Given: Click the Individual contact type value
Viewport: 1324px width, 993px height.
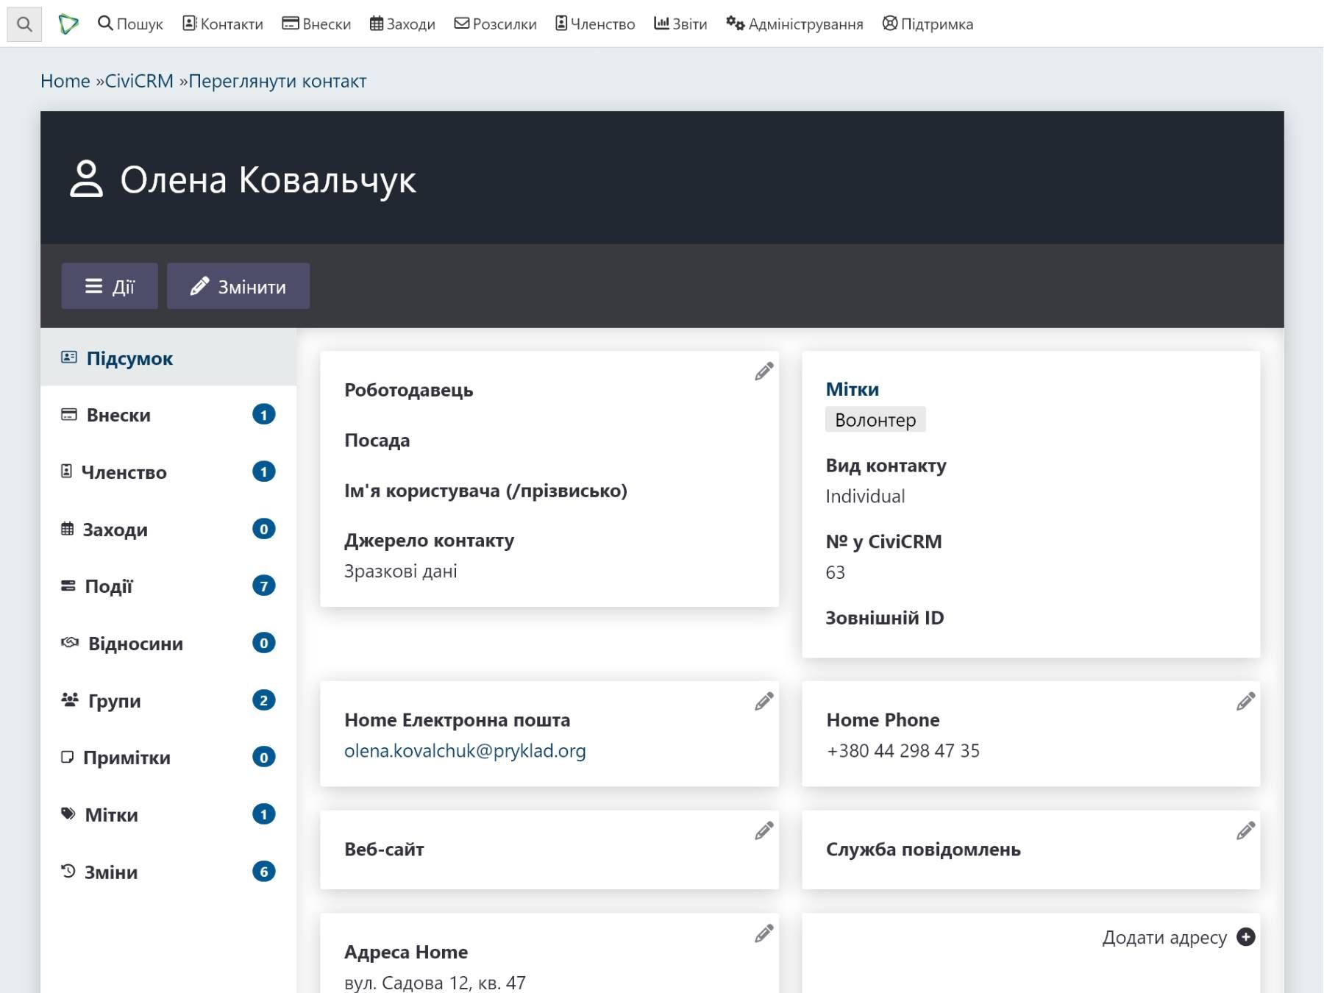Looking at the screenshot, I should tap(865, 496).
